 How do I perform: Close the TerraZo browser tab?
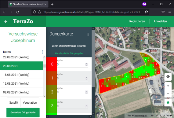coord(45,4)
